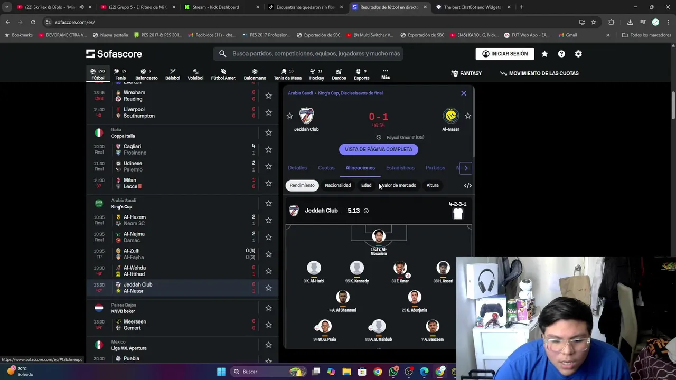
Task: Expand the Más sports menu
Action: point(386,74)
